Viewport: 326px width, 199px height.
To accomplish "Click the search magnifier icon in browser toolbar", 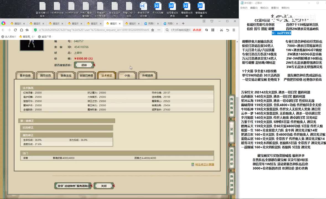I will click(167, 30).
